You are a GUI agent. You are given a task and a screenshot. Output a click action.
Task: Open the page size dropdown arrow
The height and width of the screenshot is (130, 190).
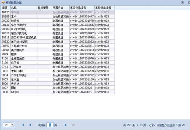[12, 125]
